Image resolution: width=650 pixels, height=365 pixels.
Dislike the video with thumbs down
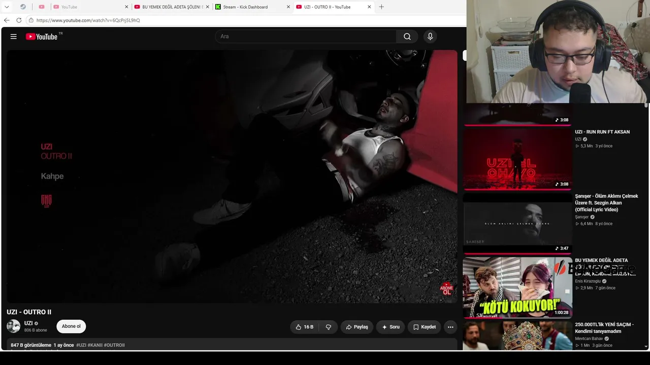coord(329,327)
